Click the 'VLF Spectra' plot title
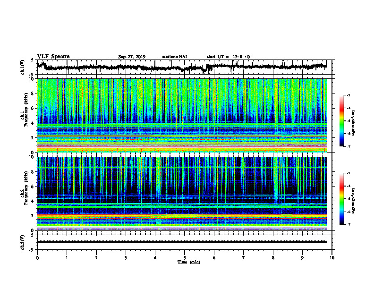 click(53, 57)
